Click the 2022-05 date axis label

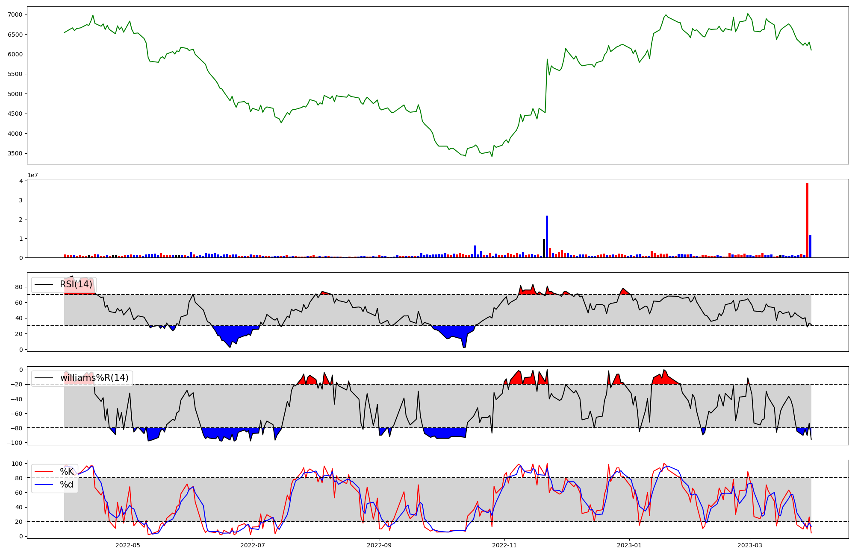128,545
